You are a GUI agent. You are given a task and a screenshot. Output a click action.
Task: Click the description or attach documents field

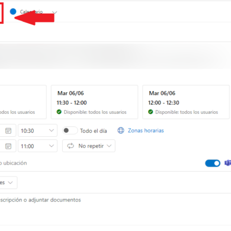coord(115,200)
